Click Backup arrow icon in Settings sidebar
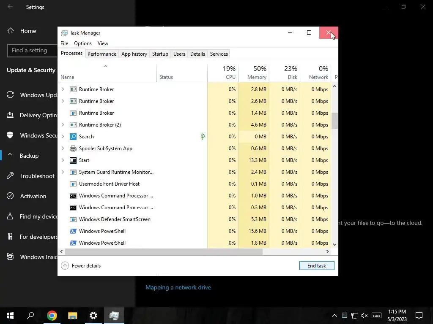This screenshot has height=324, width=433. pyautogui.click(x=10, y=156)
